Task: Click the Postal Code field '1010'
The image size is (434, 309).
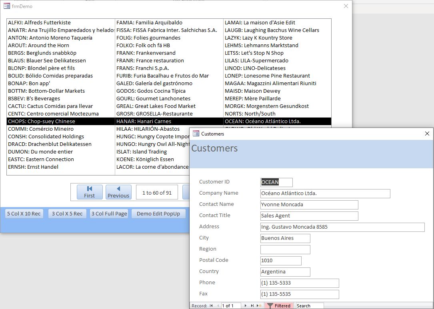Action: (x=281, y=261)
